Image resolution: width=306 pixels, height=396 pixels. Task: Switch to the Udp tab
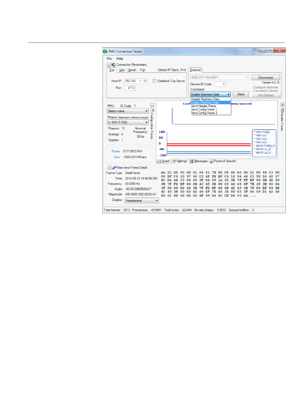(x=122, y=70)
